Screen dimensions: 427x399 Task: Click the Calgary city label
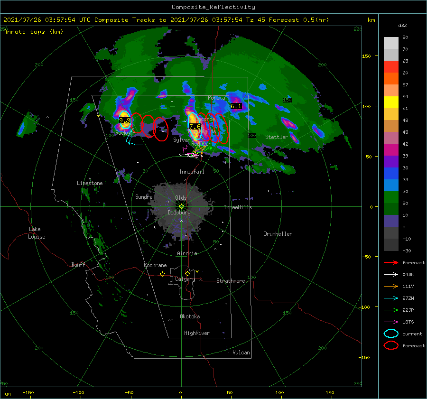(185, 279)
